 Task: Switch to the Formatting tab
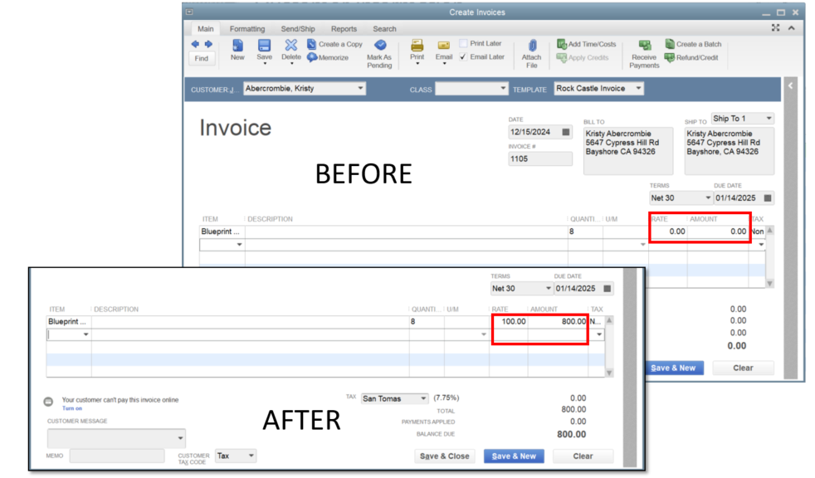(x=247, y=28)
